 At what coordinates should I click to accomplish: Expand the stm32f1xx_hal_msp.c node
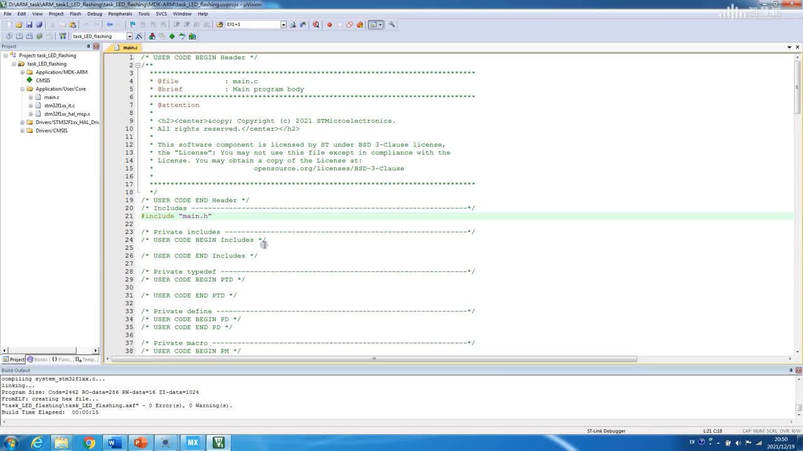[x=30, y=114]
